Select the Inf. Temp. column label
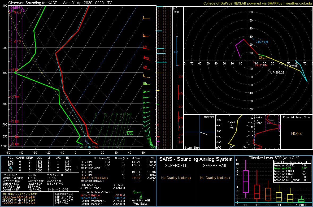This screenshot has height=207, width=313. click(x=177, y=10)
